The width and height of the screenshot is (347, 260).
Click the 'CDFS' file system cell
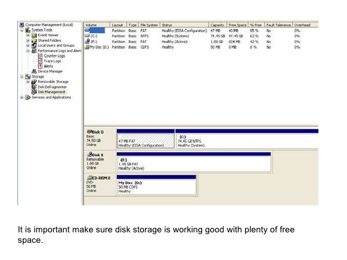coord(144,47)
